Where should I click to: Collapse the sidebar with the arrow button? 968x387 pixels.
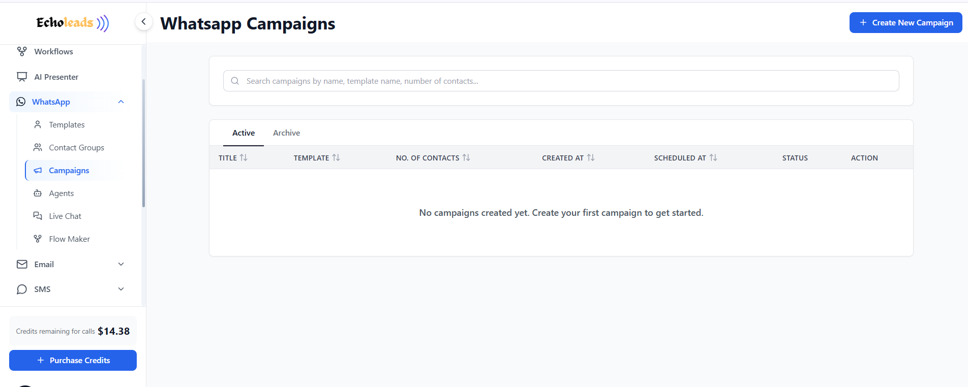point(144,21)
